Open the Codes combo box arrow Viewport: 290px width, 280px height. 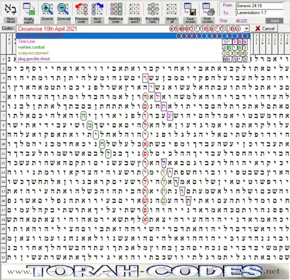coord(246,29)
